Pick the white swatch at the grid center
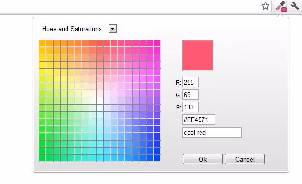The height and width of the screenshot is (184, 302). [100, 100]
